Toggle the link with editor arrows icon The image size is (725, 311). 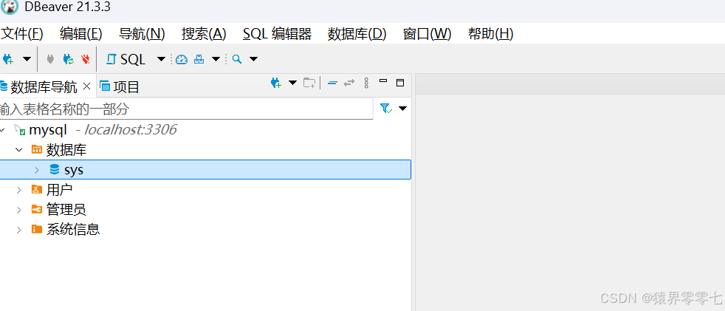349,83
